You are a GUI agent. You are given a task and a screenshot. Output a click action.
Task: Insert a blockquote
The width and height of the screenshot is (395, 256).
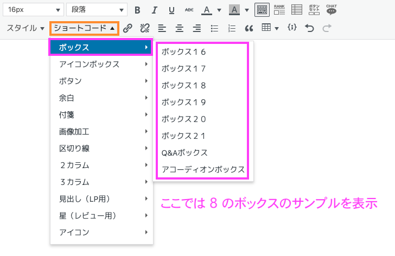pyautogui.click(x=249, y=28)
